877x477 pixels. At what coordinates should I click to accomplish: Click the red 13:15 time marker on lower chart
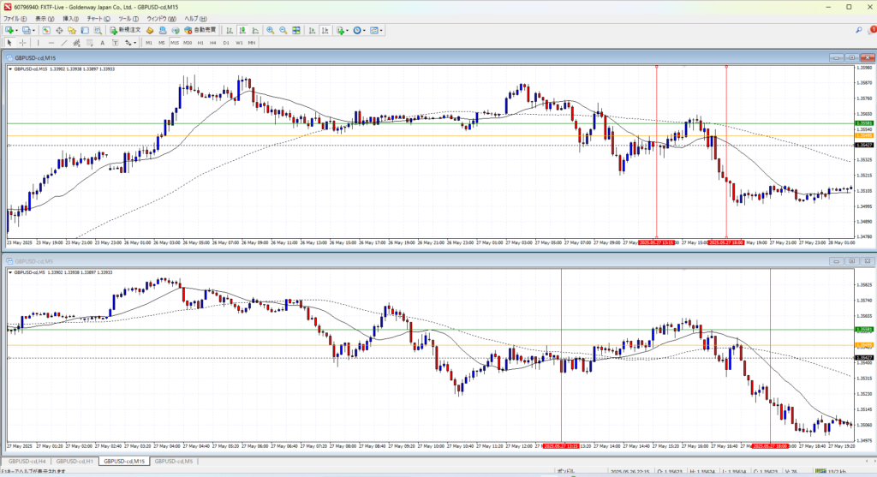(562, 446)
